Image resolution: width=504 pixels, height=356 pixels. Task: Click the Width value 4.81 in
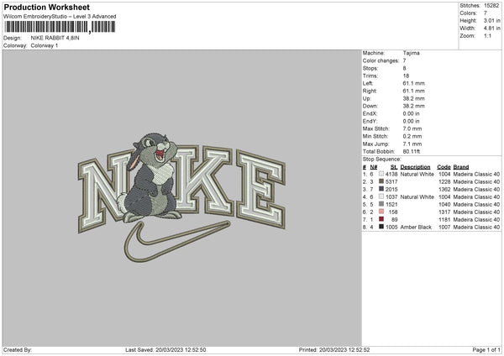(491, 29)
